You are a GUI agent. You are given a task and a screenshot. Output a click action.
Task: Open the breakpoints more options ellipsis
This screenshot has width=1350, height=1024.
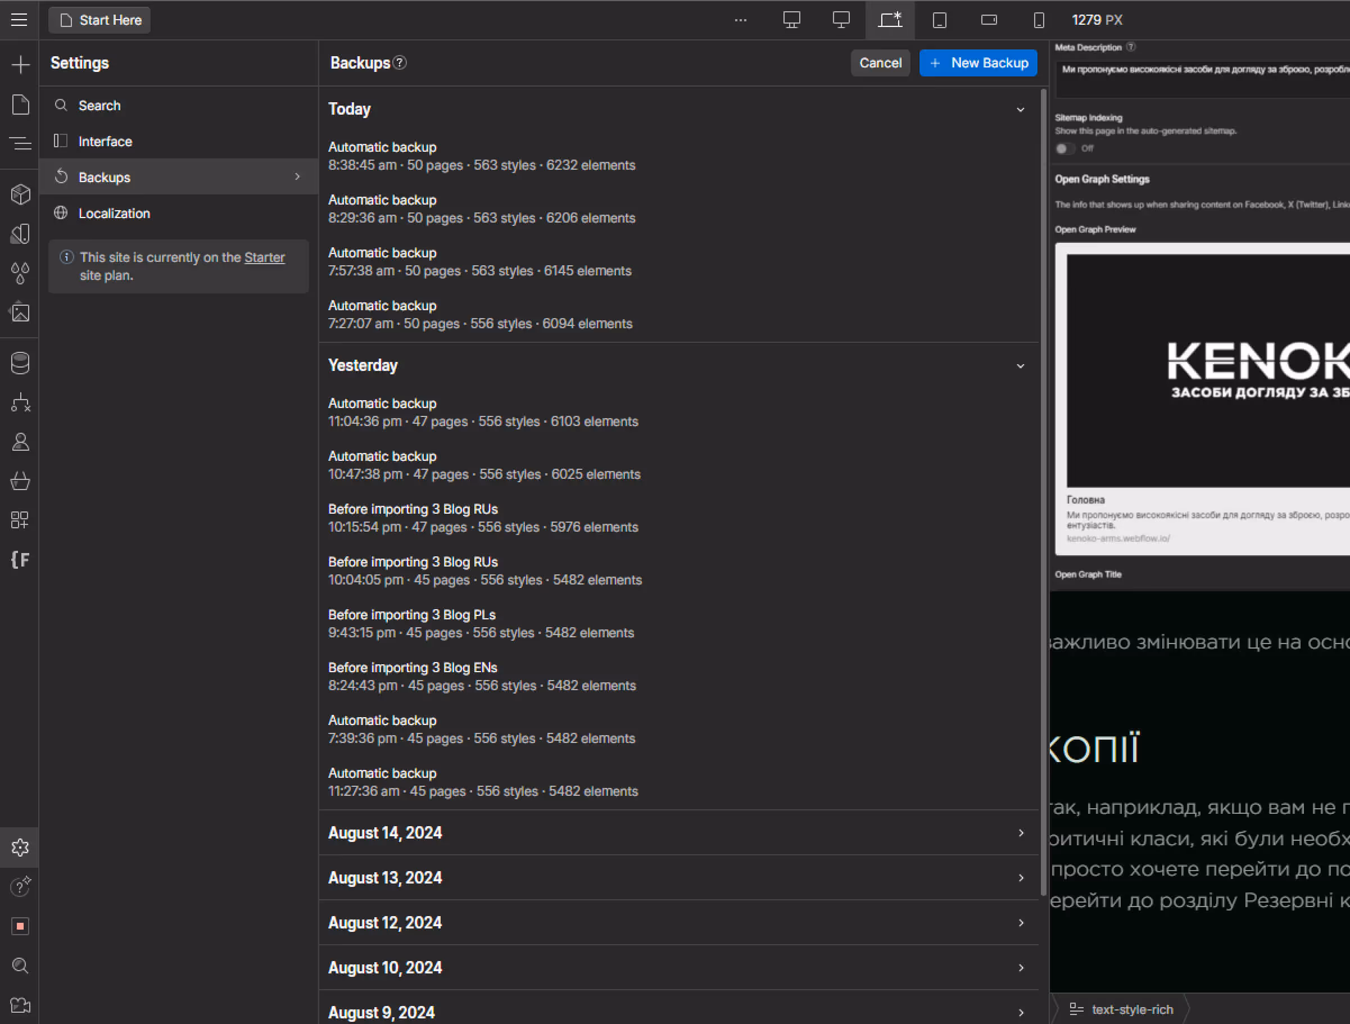[x=740, y=20]
